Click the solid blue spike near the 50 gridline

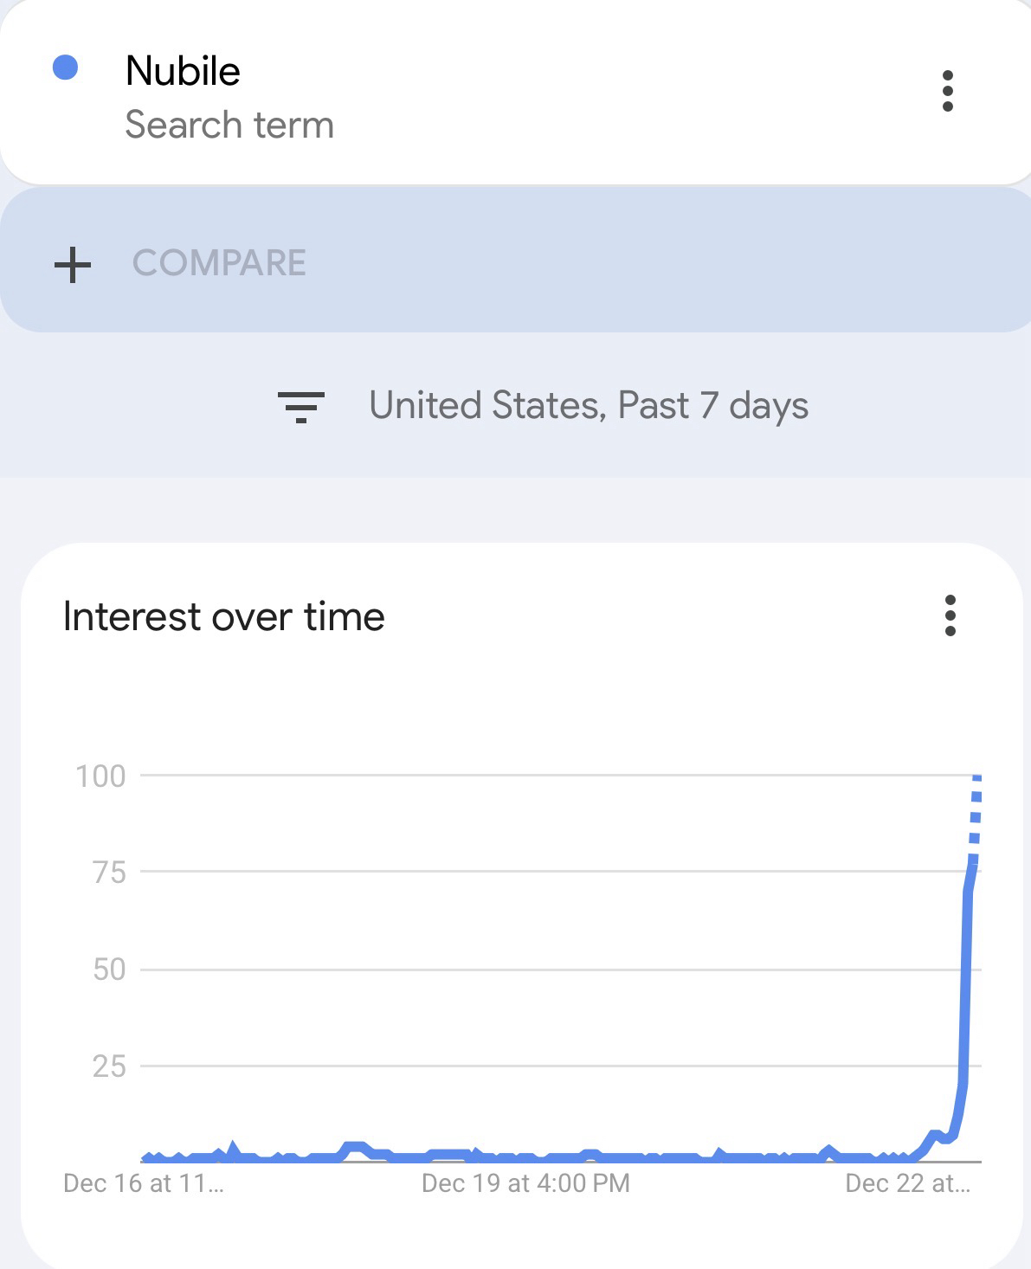[x=966, y=969]
